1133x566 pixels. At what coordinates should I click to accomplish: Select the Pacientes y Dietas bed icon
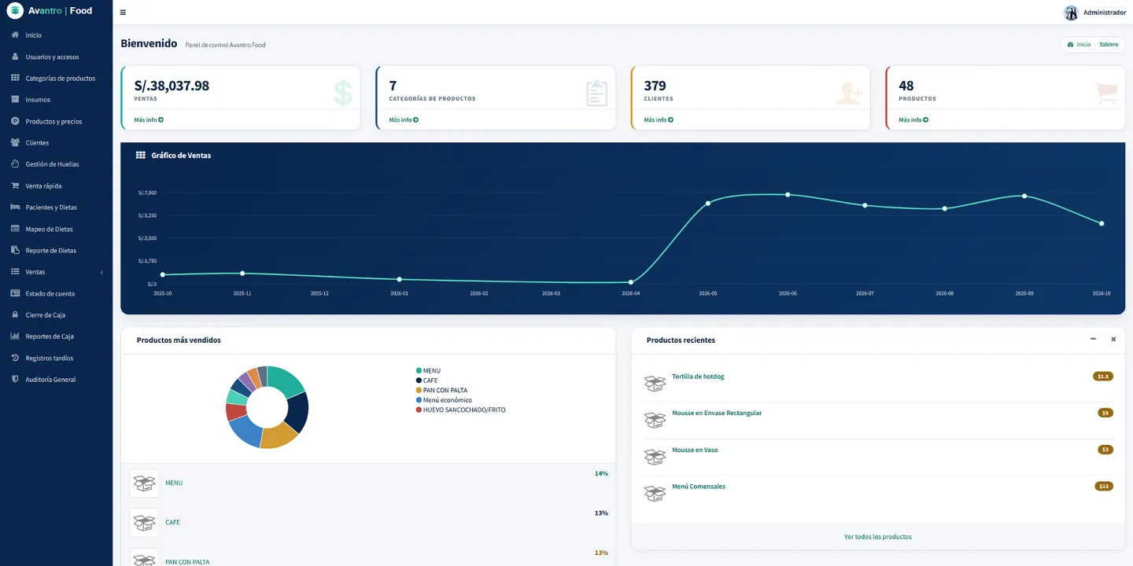point(15,207)
